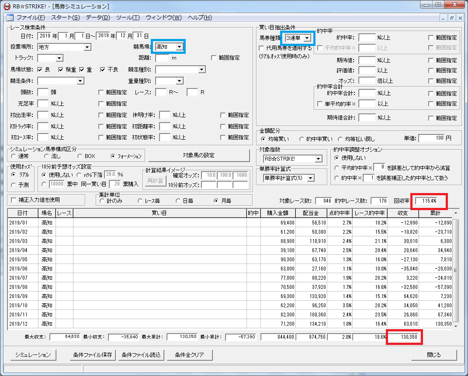Check the 単平均的中率× checkbox

[x=320, y=104]
